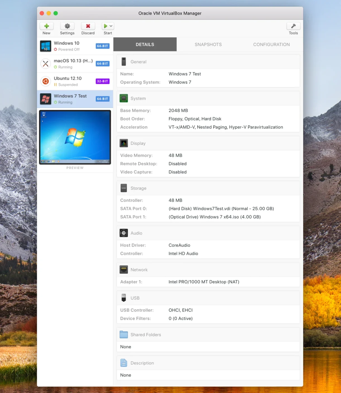Click the Remote Desktop Disabled value
Viewport: 341px width, 393px height.
point(178,164)
